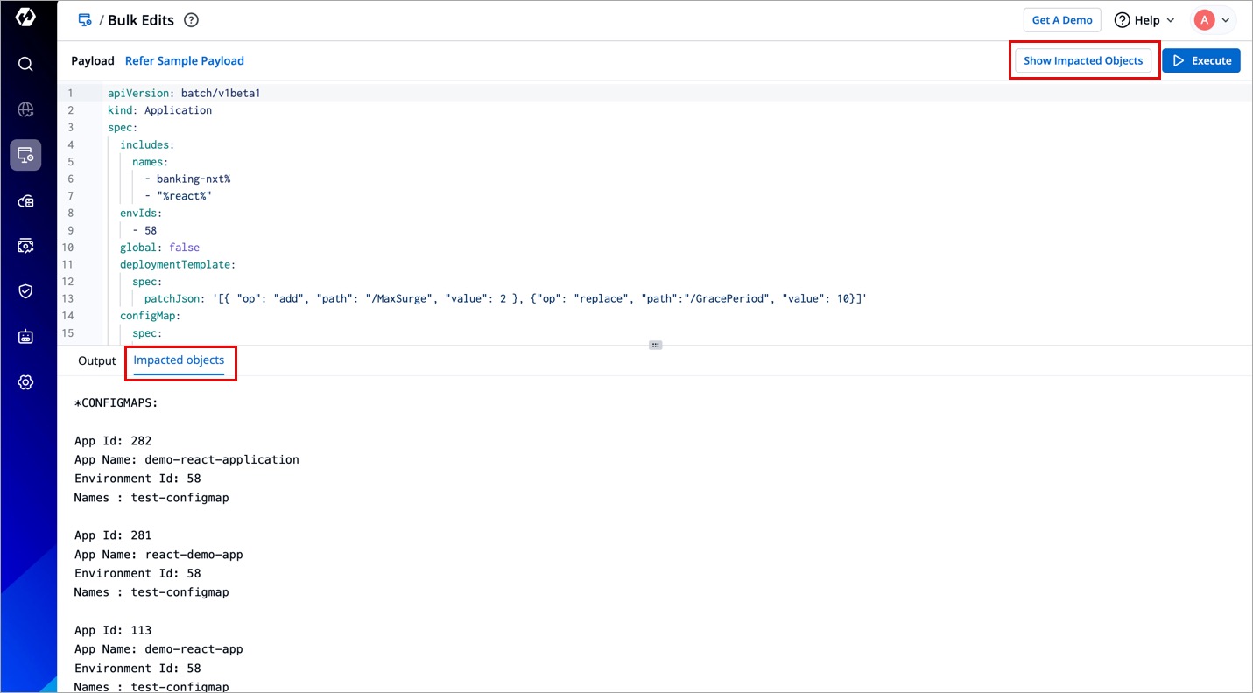Click the question mark beside Bulk Edits
Image resolution: width=1253 pixels, height=693 pixels.
(x=191, y=20)
